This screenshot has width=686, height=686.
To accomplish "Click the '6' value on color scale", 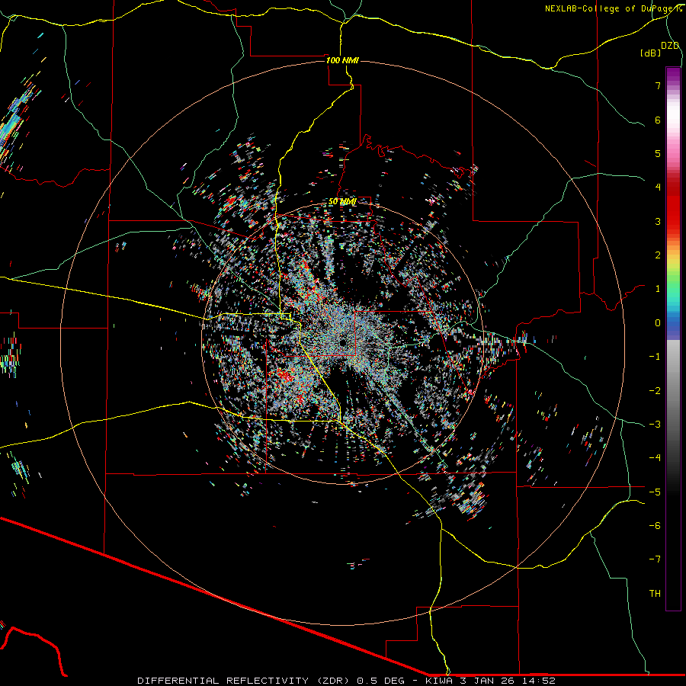I will [658, 120].
